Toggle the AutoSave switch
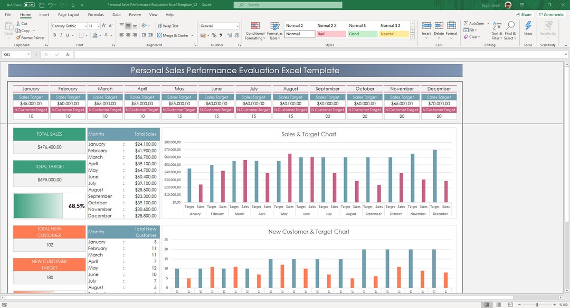This screenshot has width=570, height=308. [20, 4]
